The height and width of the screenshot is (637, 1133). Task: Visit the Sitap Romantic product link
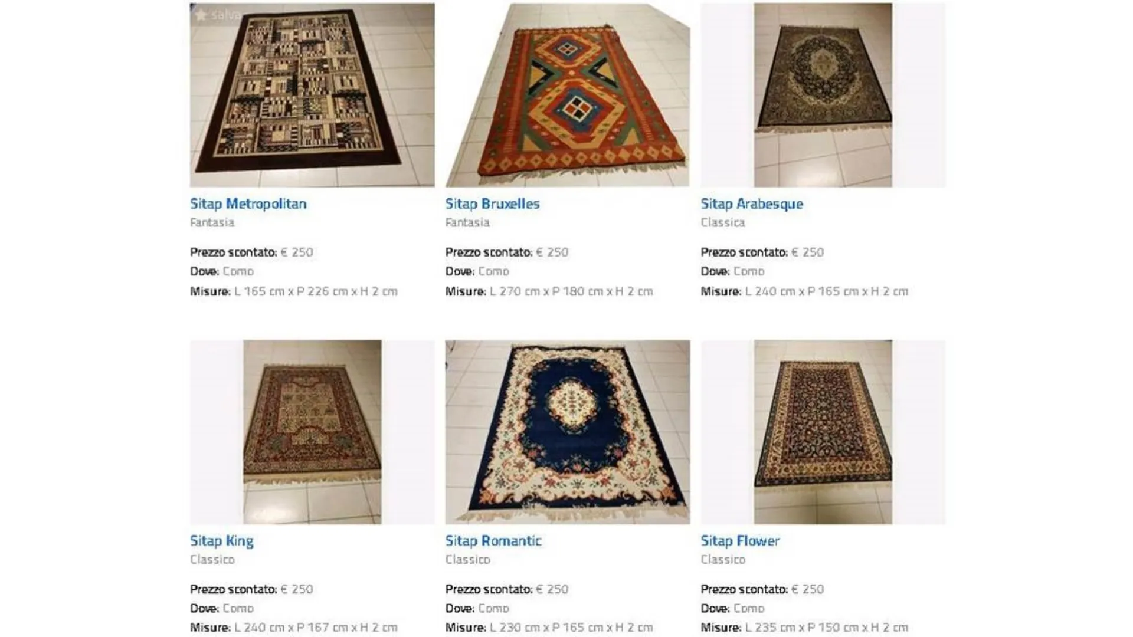pyautogui.click(x=493, y=541)
